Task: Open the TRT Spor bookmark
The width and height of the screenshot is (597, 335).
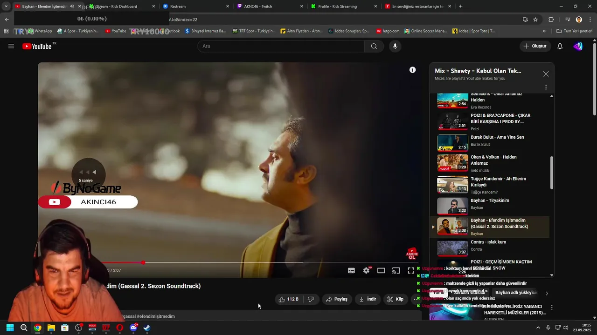Action: 254,31
